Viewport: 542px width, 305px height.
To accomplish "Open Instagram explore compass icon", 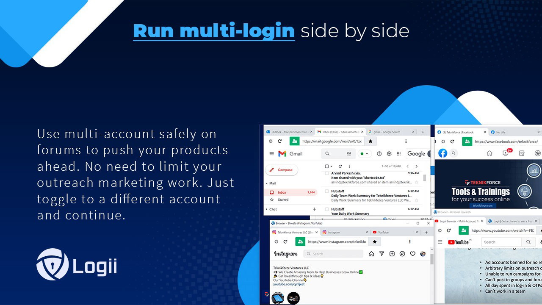I will 402,254.
